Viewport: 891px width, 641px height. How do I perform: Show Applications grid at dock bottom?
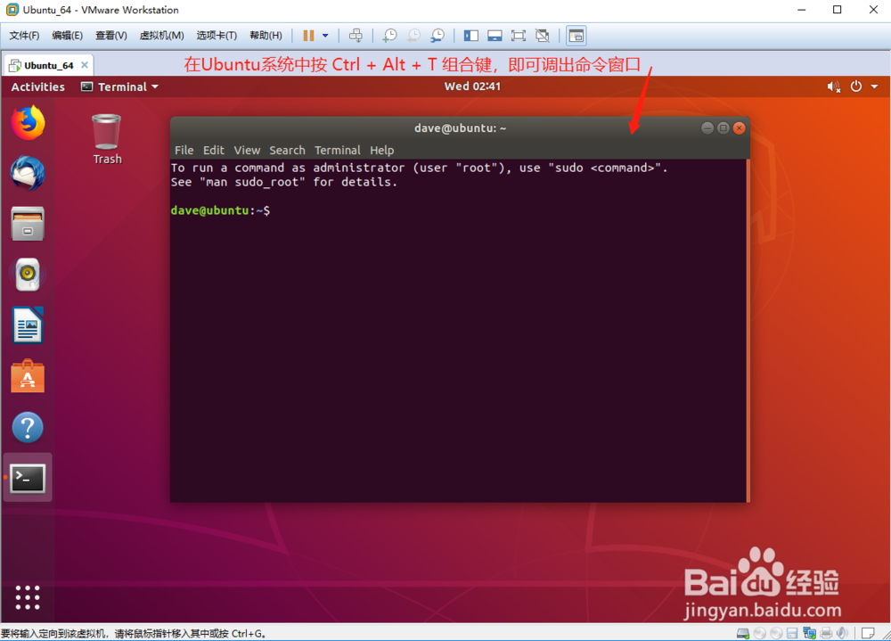click(28, 597)
